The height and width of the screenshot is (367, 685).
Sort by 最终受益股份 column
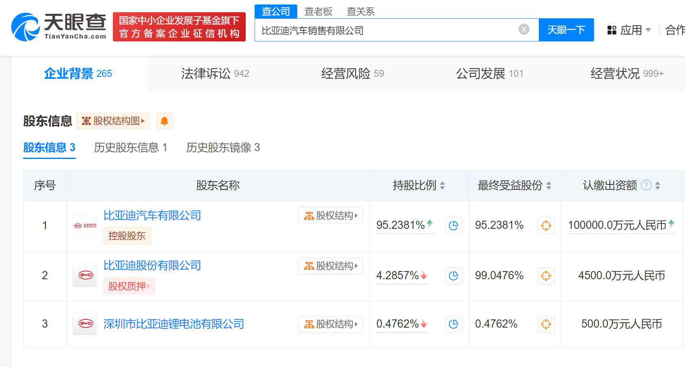549,186
